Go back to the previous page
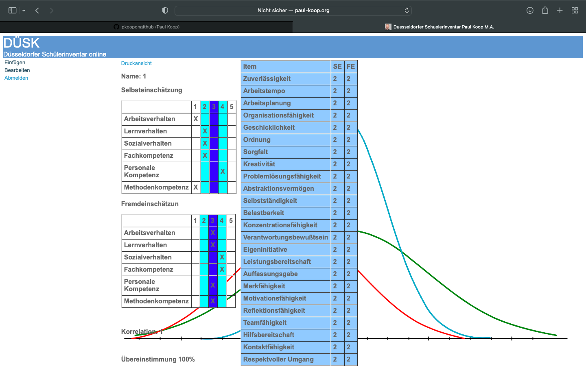Viewport: 586px width, 366px height. click(x=37, y=11)
